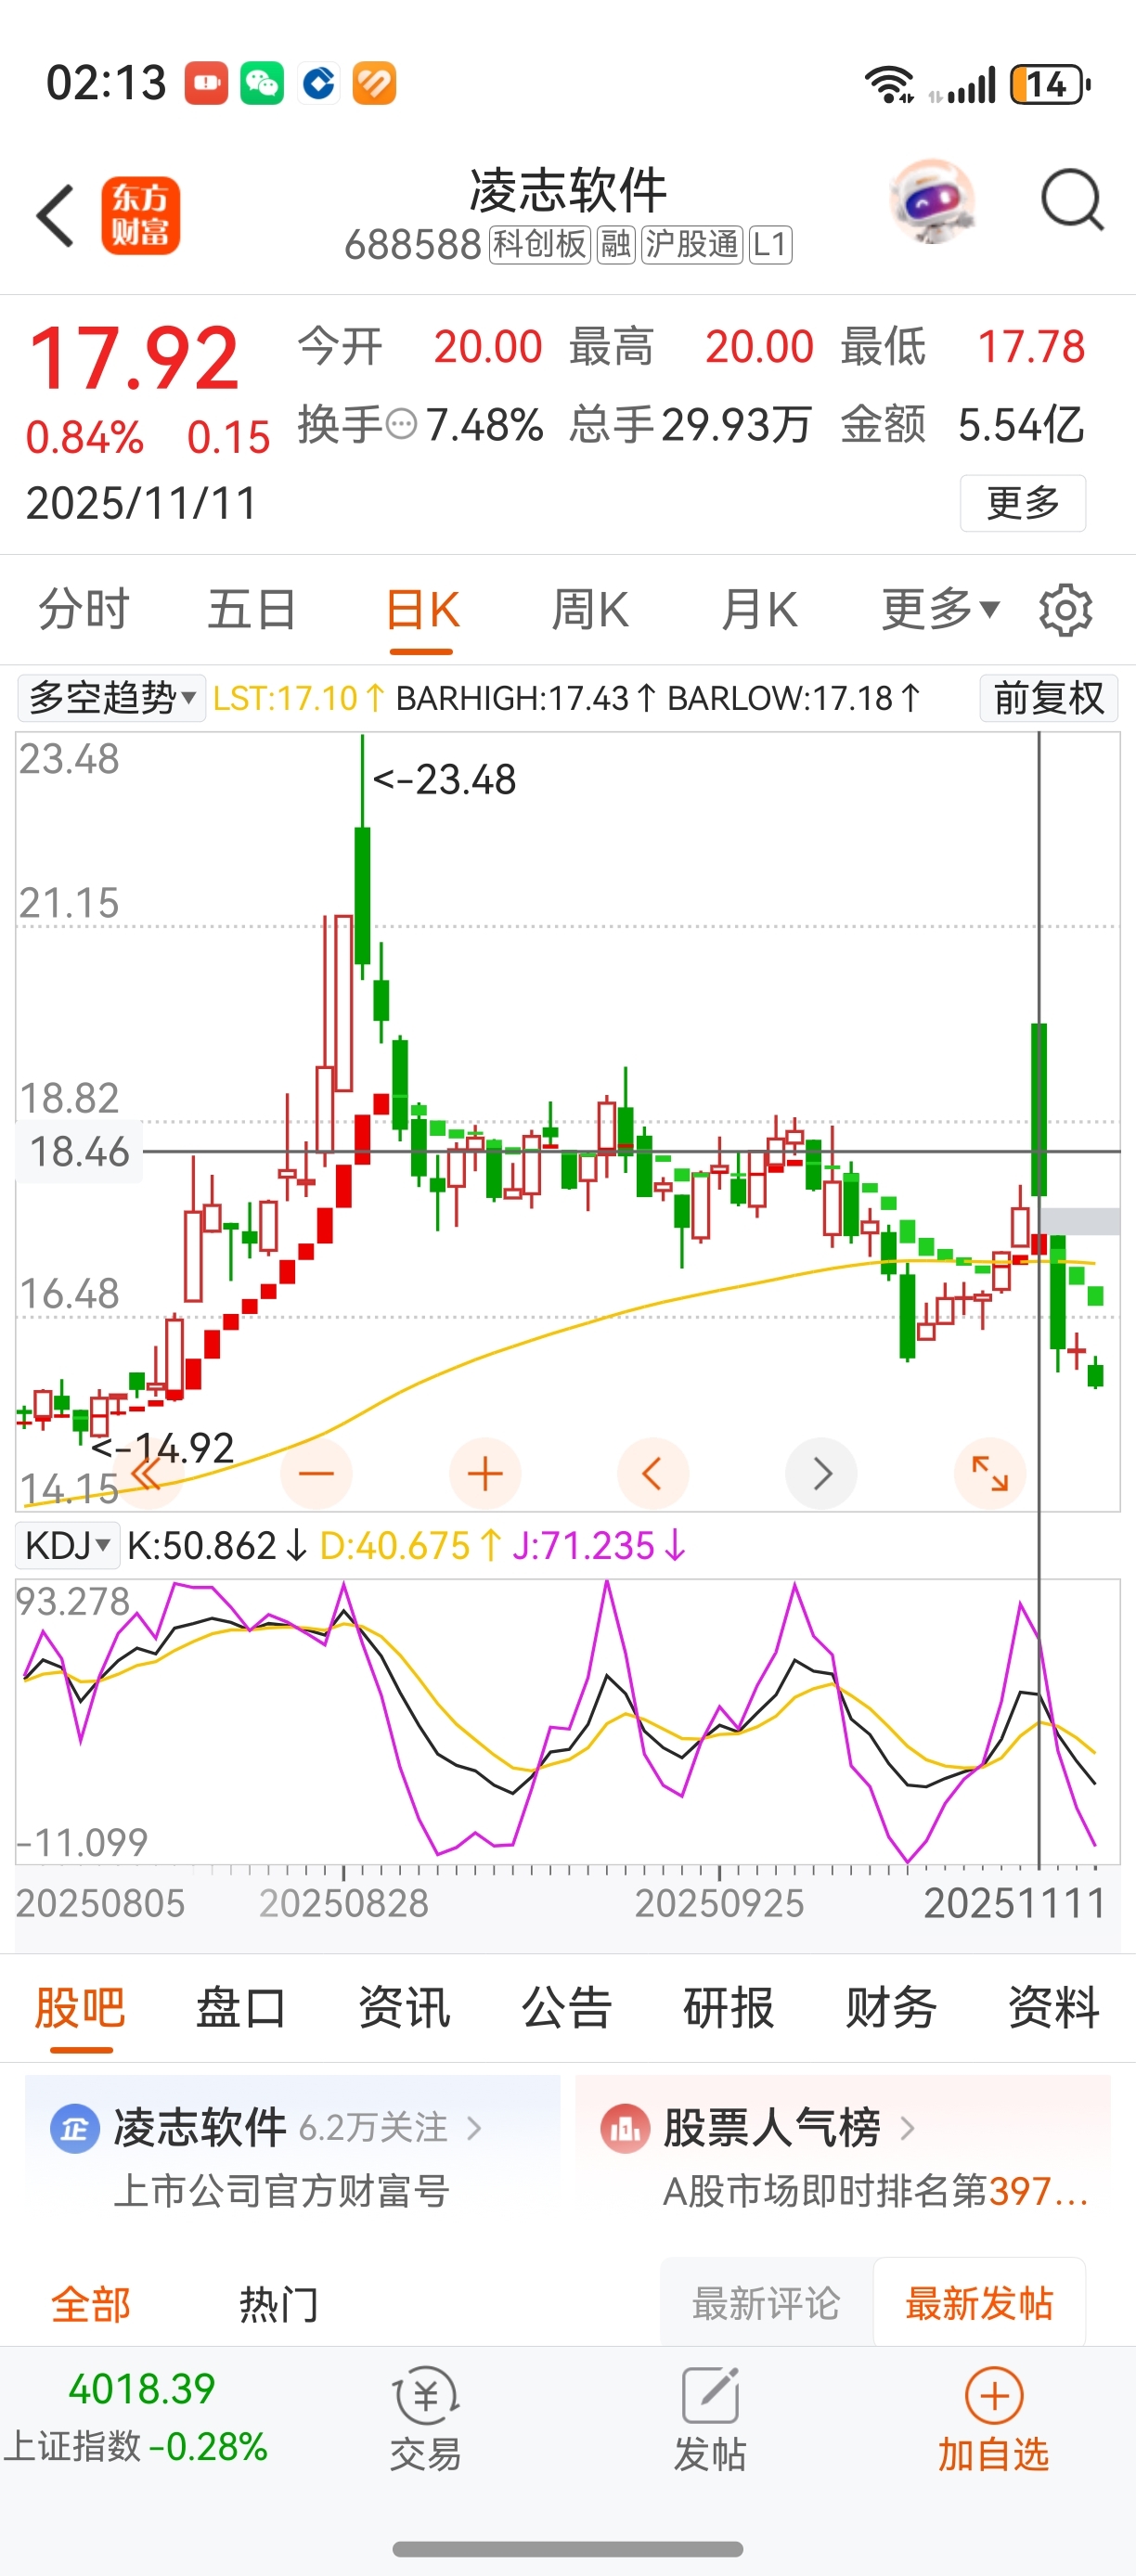Open the KDJ indicator dropdown

[x=68, y=1545]
